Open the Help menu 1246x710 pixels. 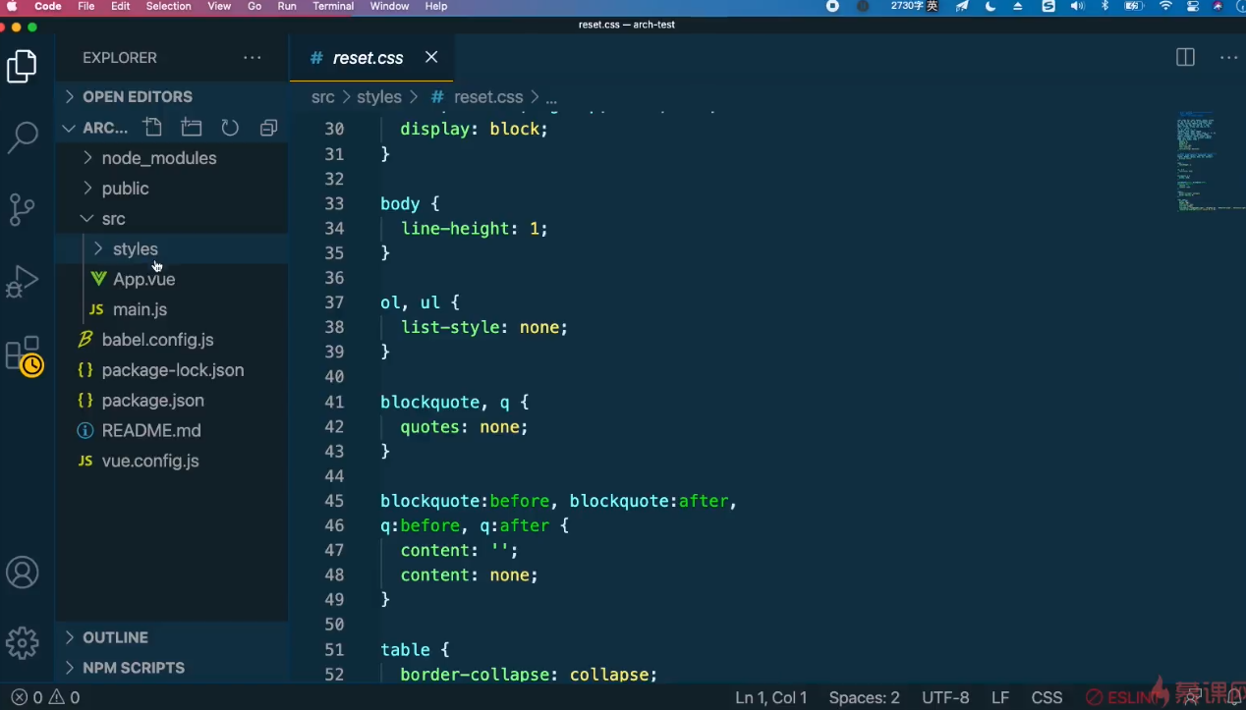point(436,6)
